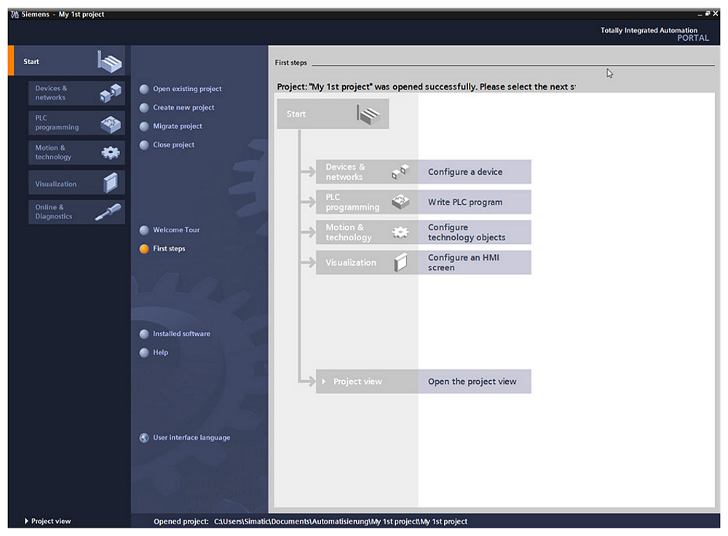Click the panel icon in Configure an HMI screen row
728x536 pixels.
pos(400,262)
